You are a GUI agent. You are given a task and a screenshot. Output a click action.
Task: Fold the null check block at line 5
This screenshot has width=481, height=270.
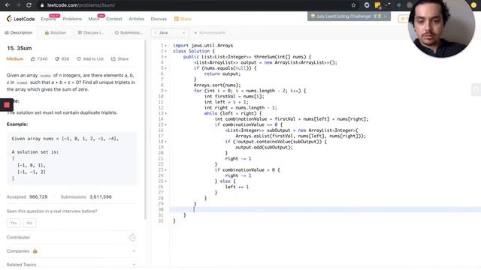tap(166, 68)
